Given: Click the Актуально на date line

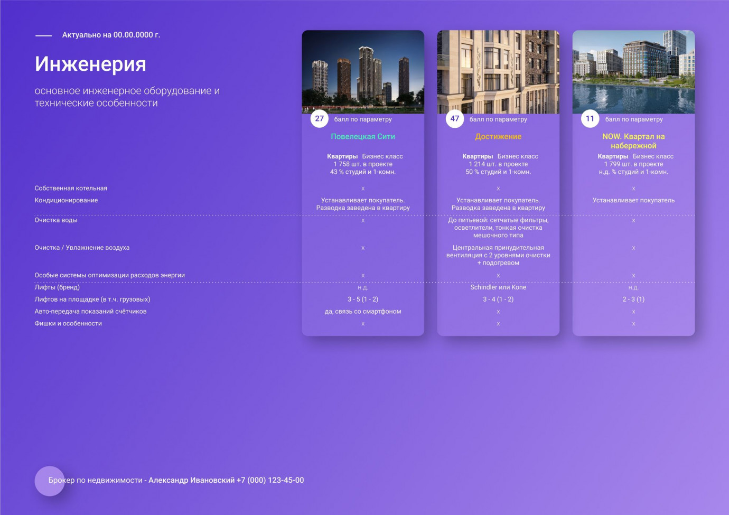Looking at the screenshot, I should tap(111, 35).
